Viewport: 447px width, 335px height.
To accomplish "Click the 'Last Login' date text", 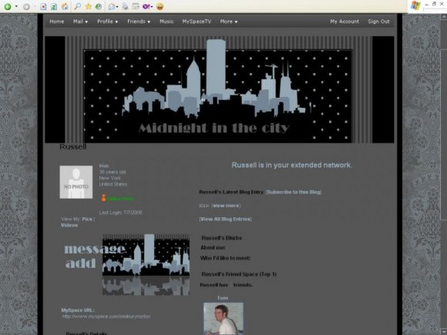I will point(120,213).
